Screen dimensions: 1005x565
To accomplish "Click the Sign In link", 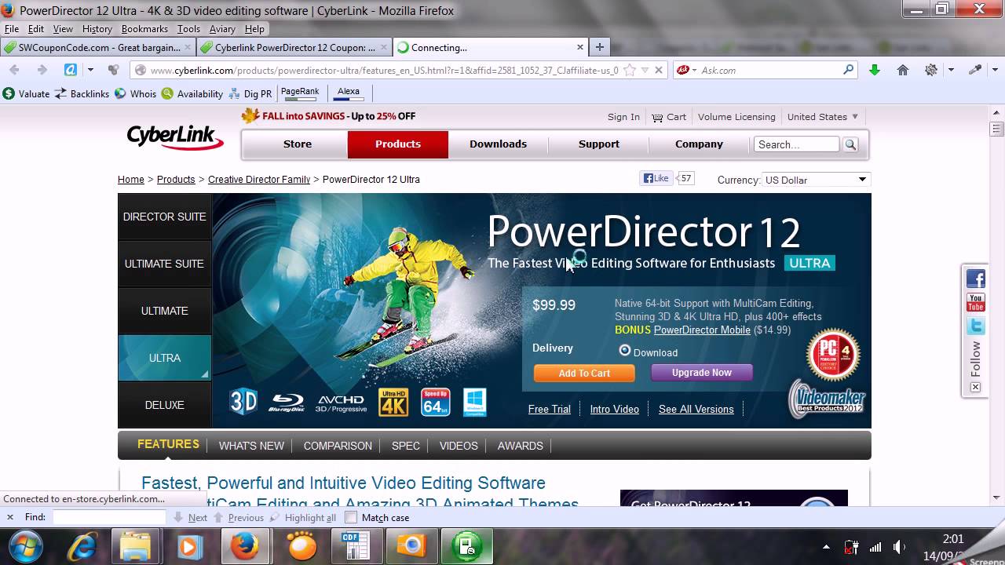I will (623, 117).
